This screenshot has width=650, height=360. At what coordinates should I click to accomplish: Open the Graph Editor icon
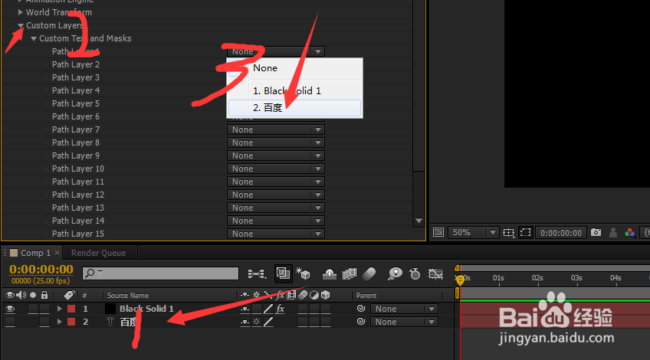pyautogui.click(x=435, y=274)
